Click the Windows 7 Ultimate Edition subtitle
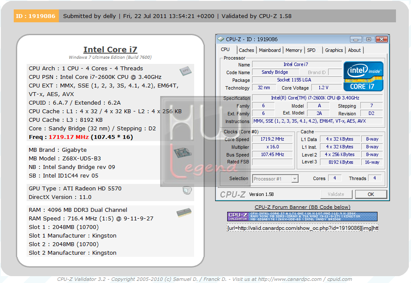This screenshot has height=283, width=411. (110, 57)
